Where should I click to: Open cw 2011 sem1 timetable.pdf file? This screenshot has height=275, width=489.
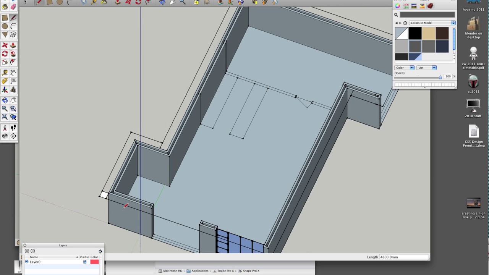click(473, 58)
